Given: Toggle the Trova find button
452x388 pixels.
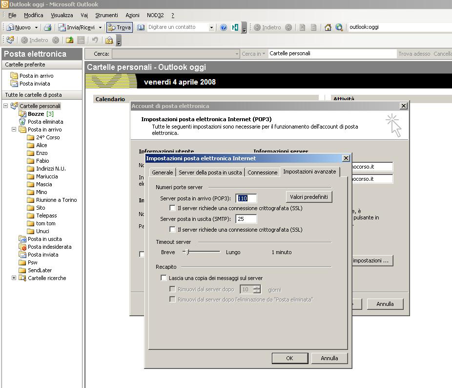Looking at the screenshot, I should pos(119,27).
